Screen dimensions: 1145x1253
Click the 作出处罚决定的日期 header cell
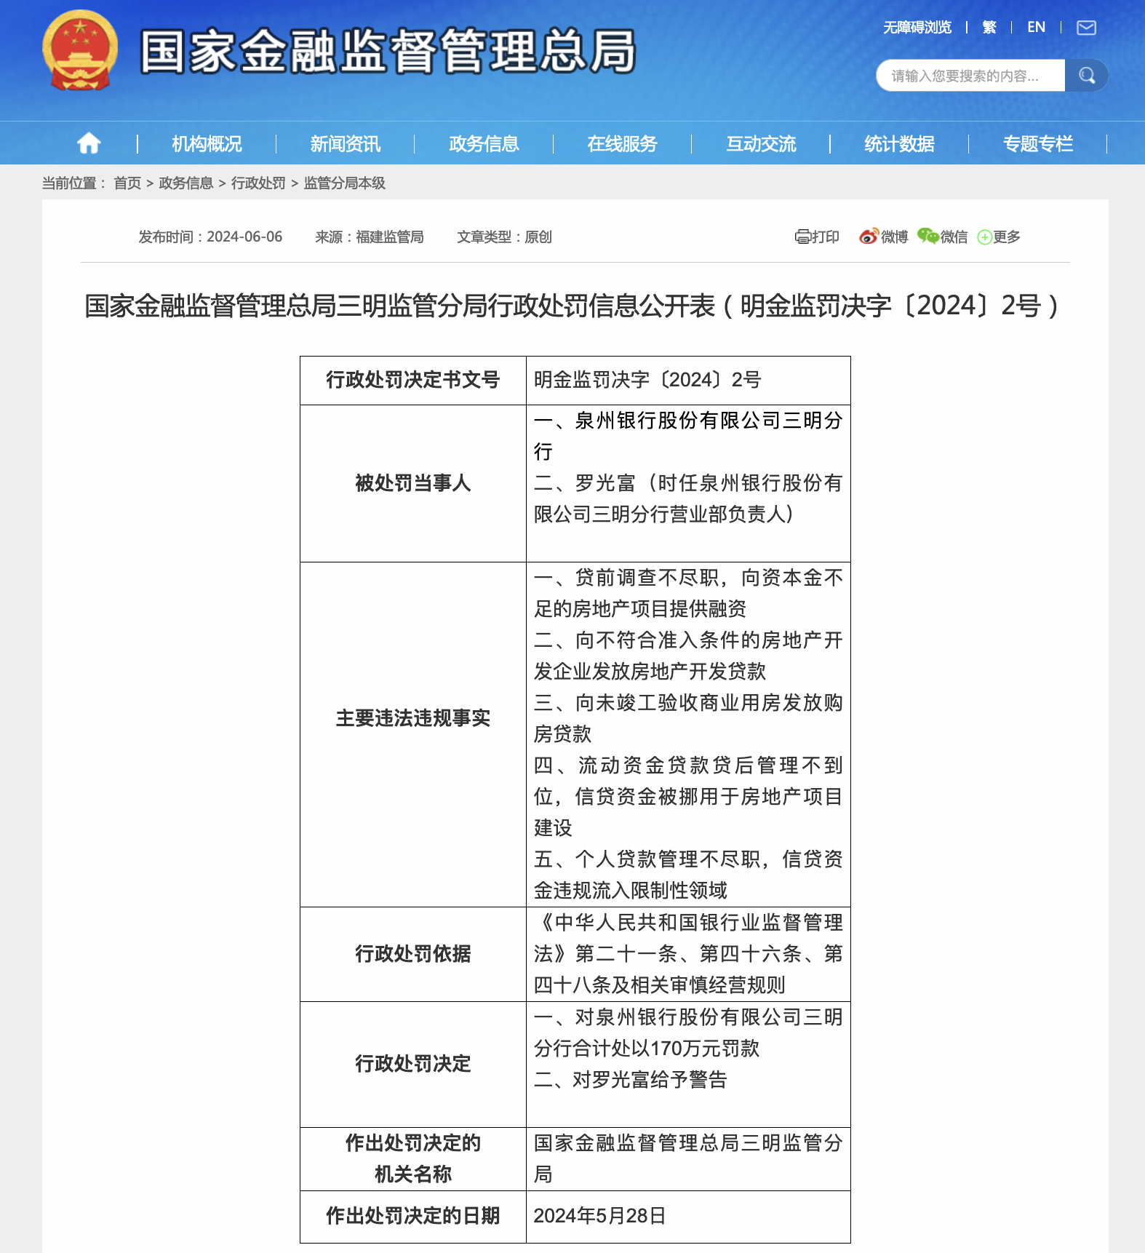pyautogui.click(x=413, y=1216)
